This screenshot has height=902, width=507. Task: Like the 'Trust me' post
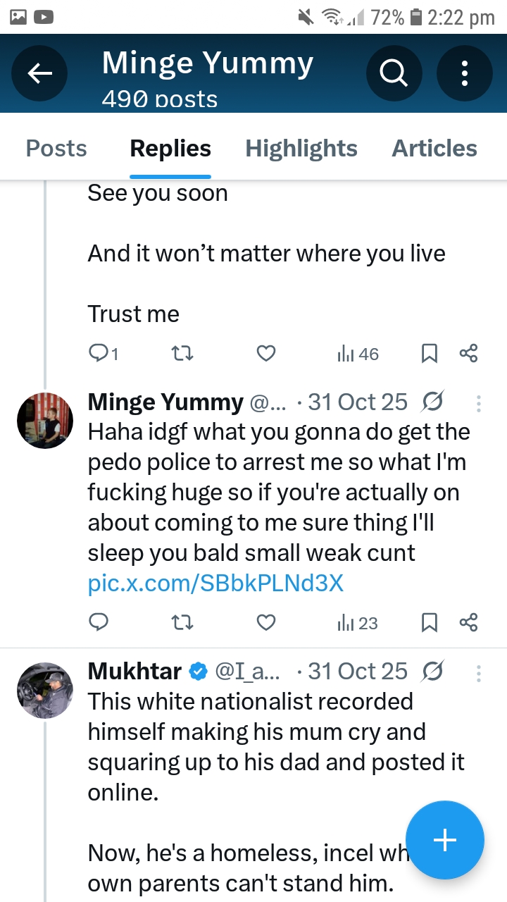[265, 353]
